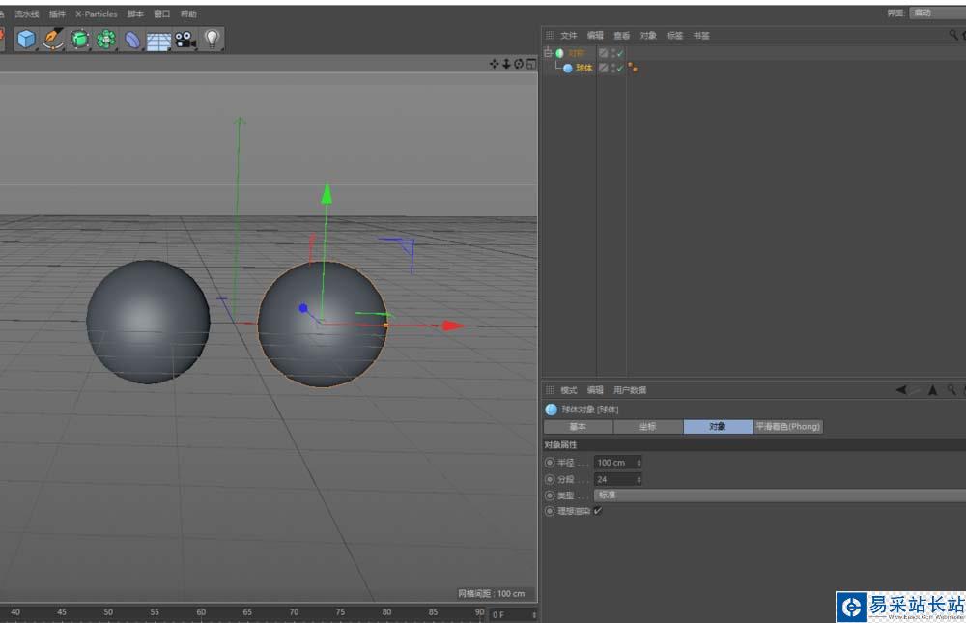Open object manager 书签 menu
966x623 pixels.
[x=701, y=36]
